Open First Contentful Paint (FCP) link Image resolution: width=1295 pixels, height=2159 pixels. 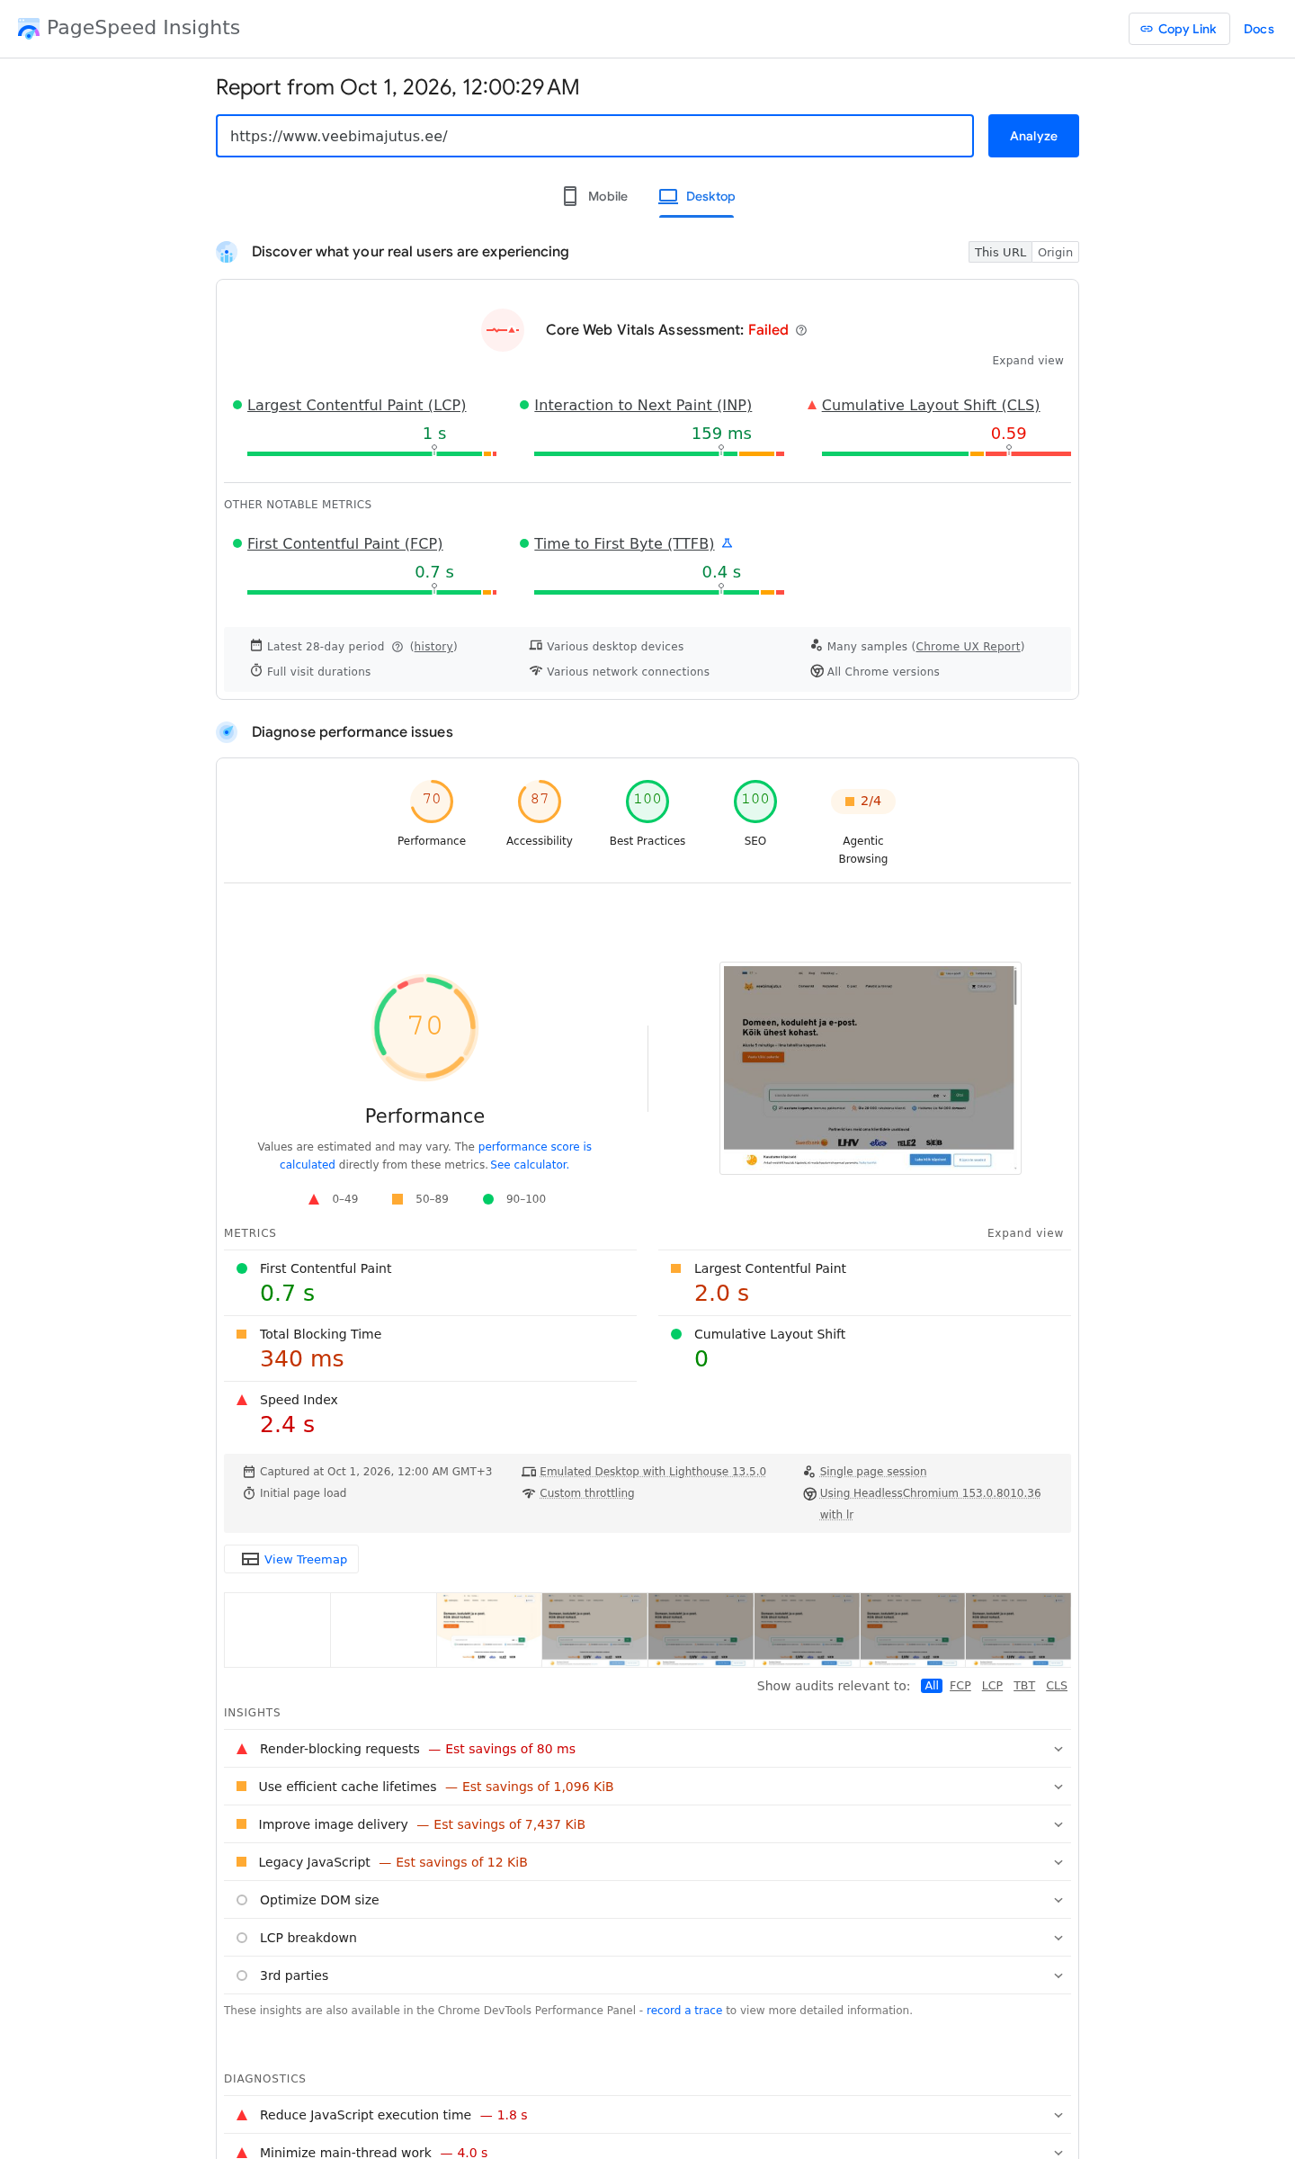[344, 543]
